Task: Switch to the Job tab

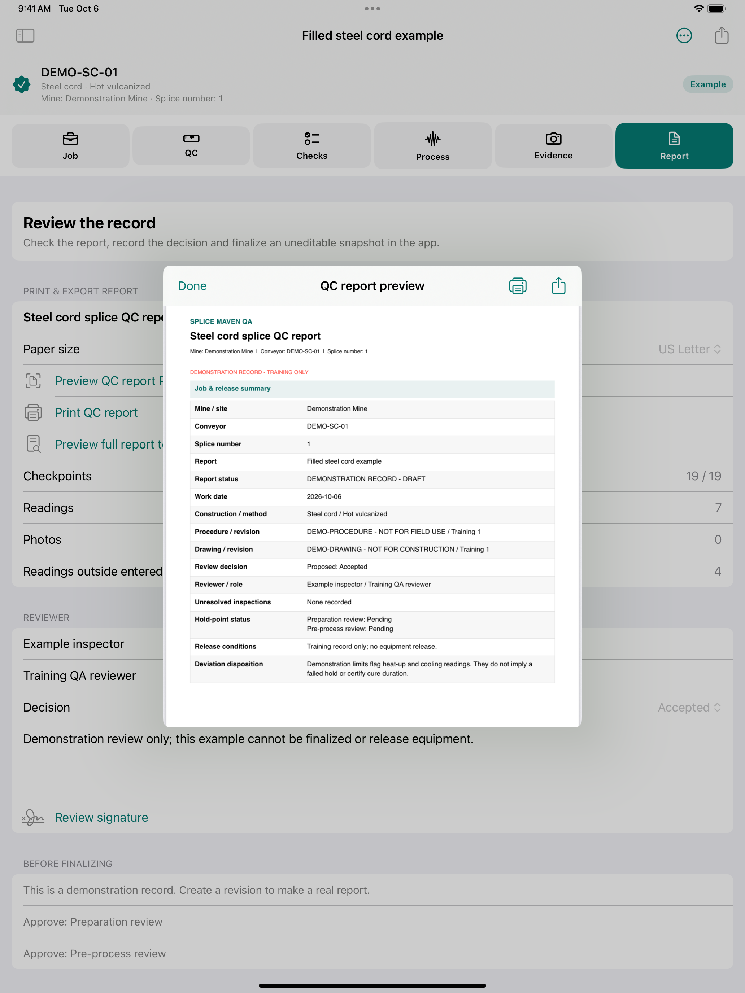Action: tap(70, 146)
